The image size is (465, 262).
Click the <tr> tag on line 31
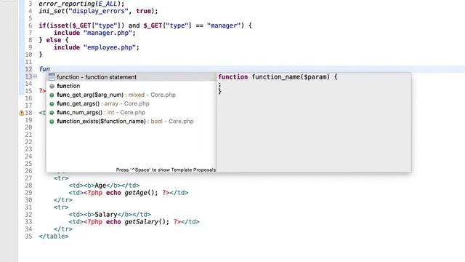tap(61, 207)
